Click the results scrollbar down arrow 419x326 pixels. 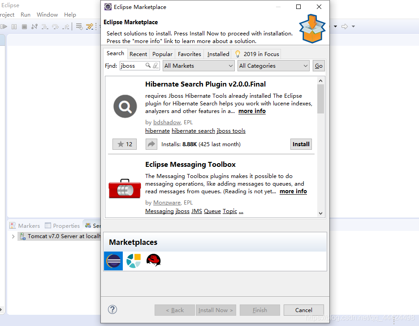pos(321,213)
